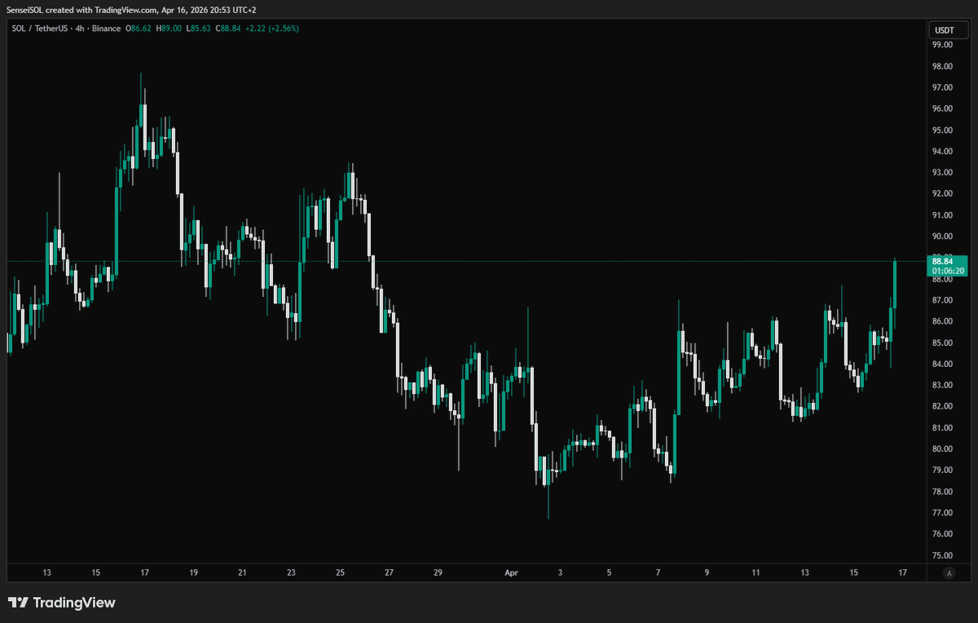Screen dimensions: 978x623
Task: Click the 91.00 price axis label
Action: point(943,214)
